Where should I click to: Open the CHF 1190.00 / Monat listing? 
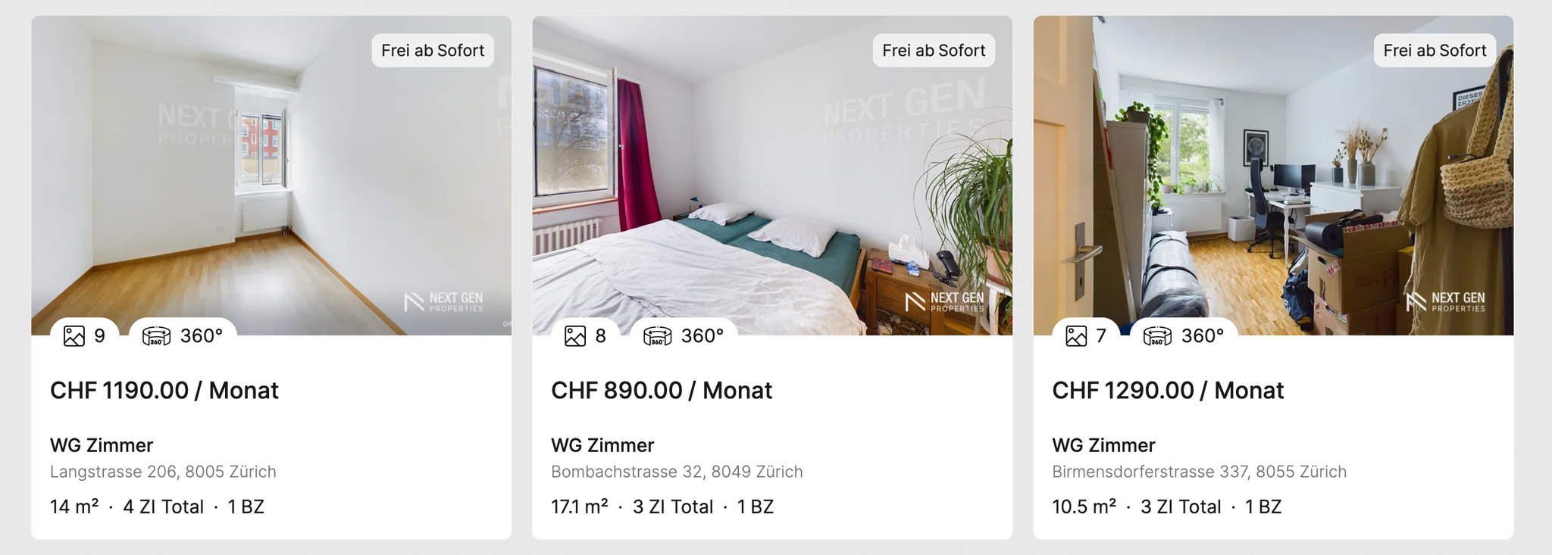[164, 391]
